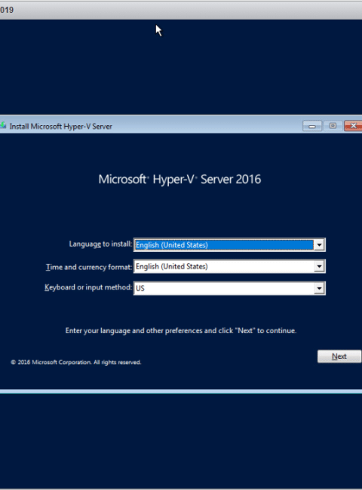Click the installer icon in the title bar

(3, 126)
